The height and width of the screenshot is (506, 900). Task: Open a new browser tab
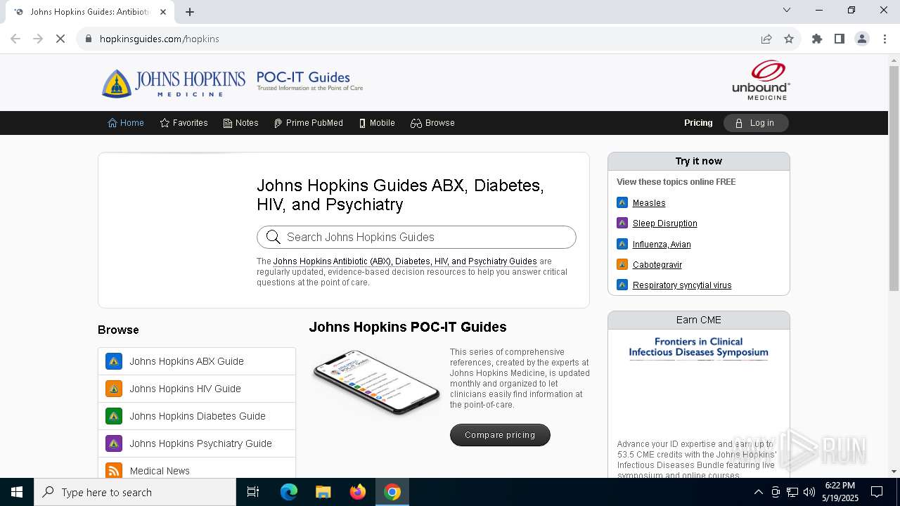click(x=190, y=11)
